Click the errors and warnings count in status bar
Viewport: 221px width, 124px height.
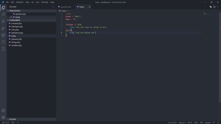pyautogui.click(x=6, y=123)
